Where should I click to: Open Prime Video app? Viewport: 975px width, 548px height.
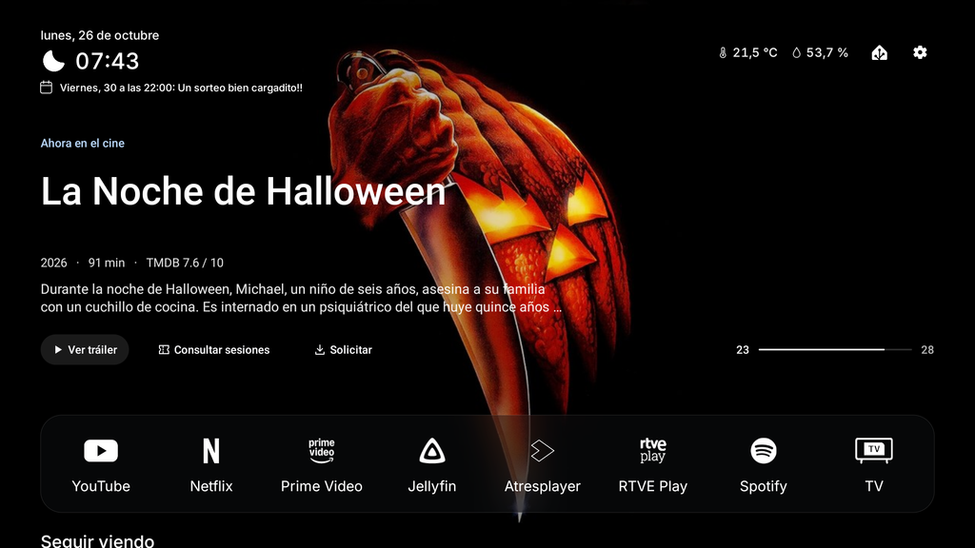tap(322, 464)
